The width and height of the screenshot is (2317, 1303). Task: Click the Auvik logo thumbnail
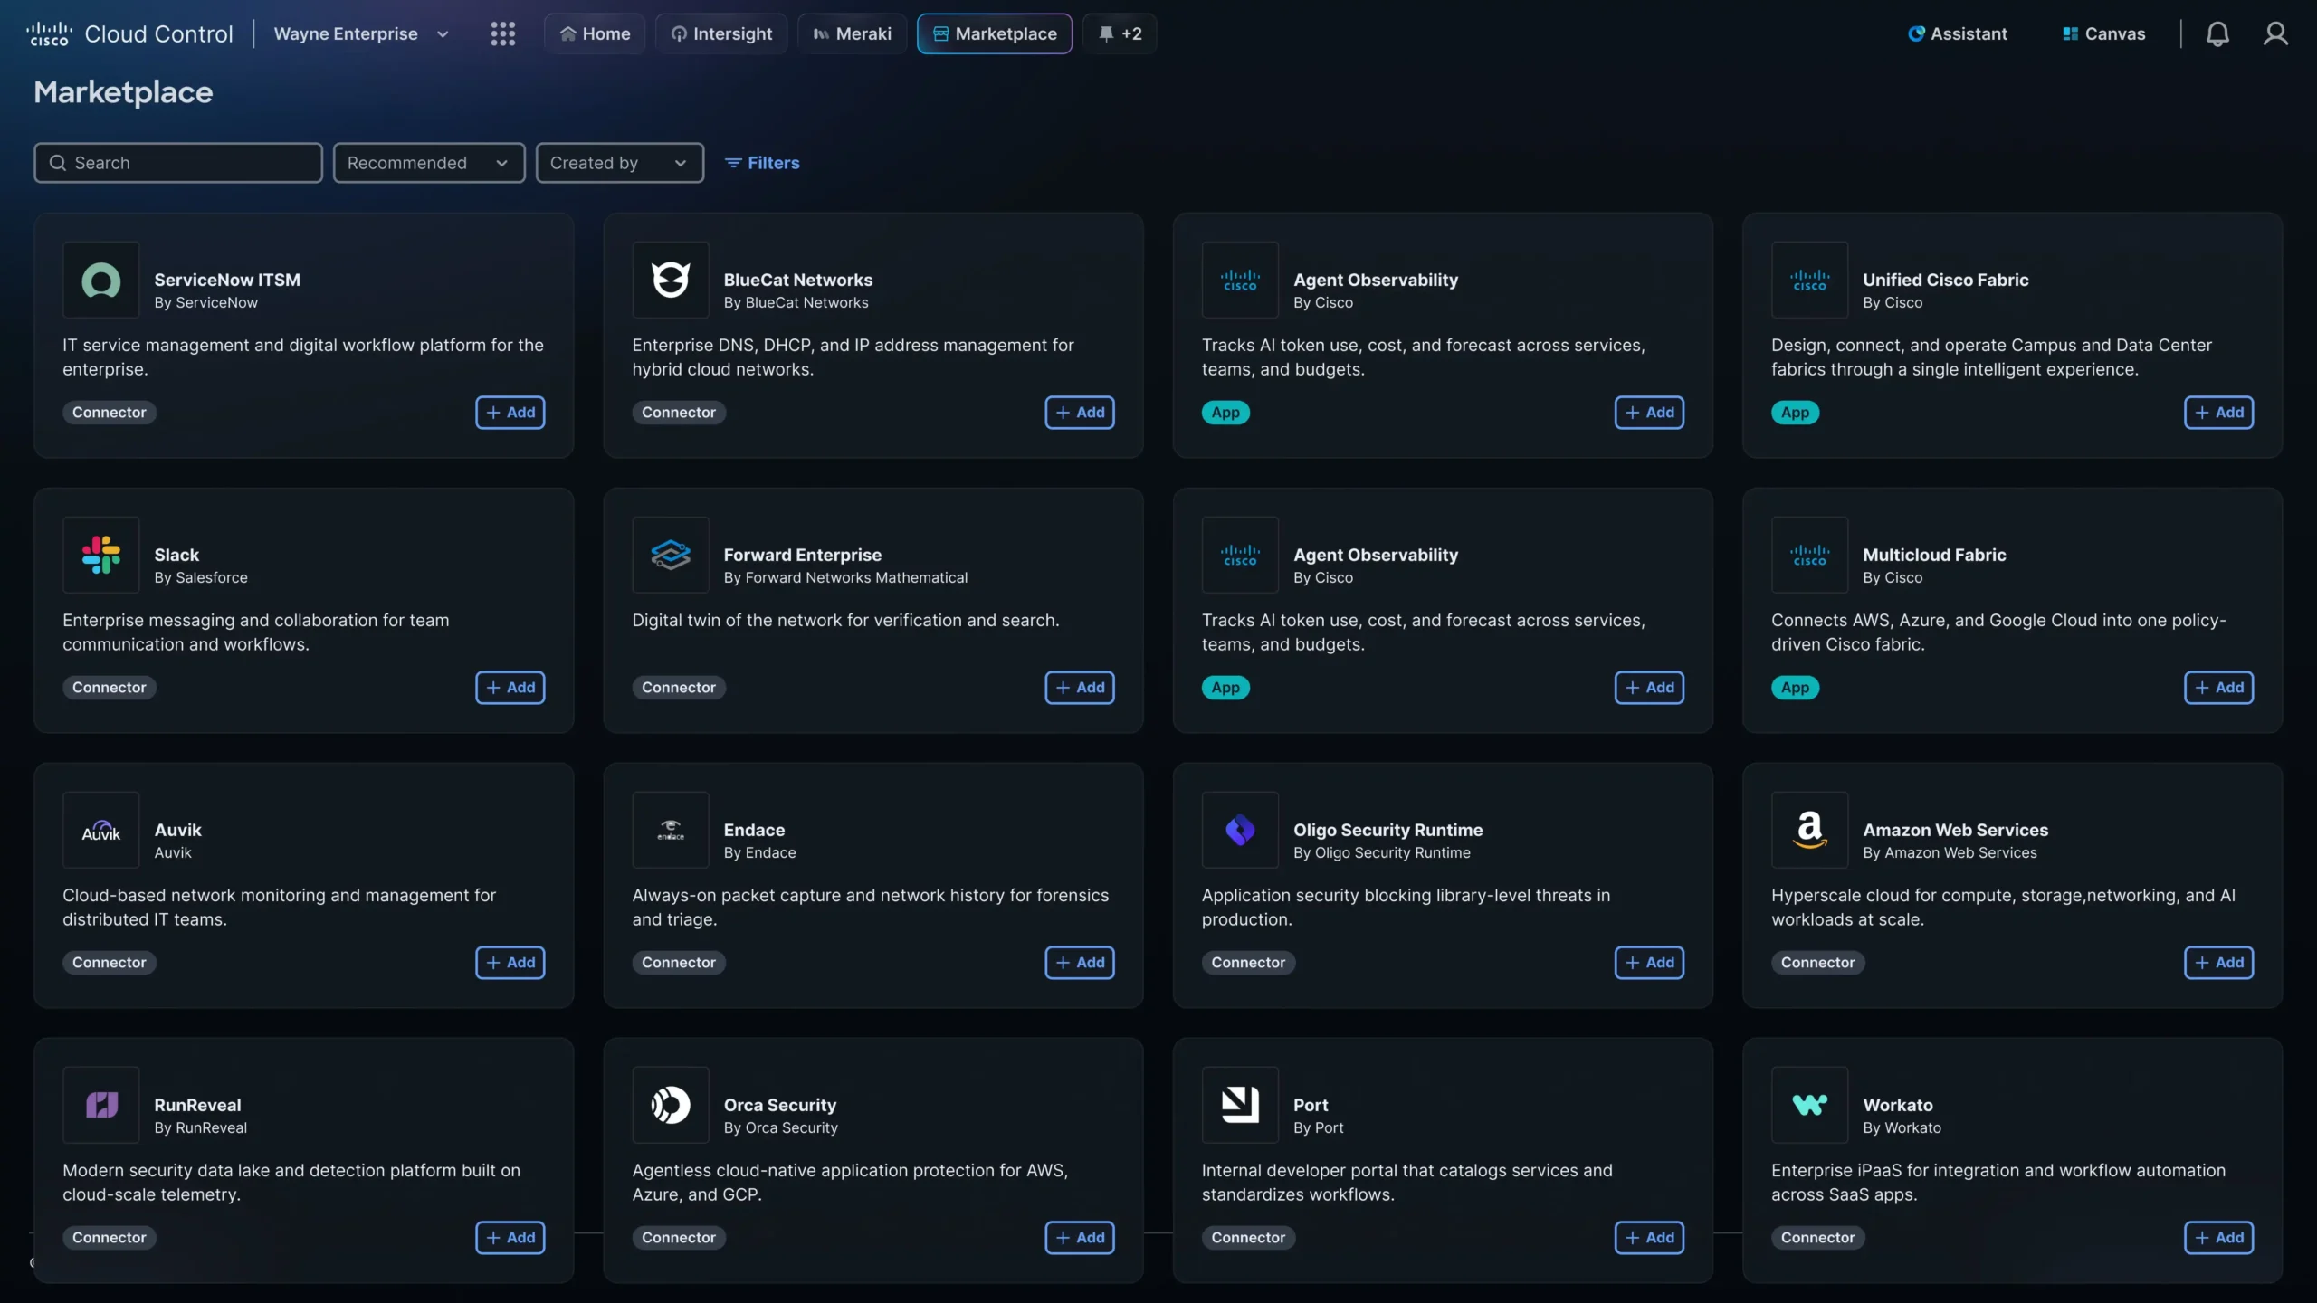pos(101,830)
